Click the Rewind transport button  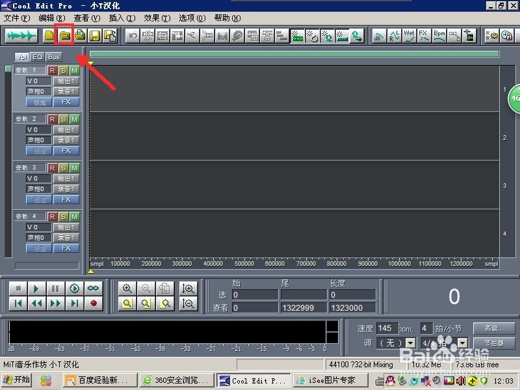(x=36, y=303)
